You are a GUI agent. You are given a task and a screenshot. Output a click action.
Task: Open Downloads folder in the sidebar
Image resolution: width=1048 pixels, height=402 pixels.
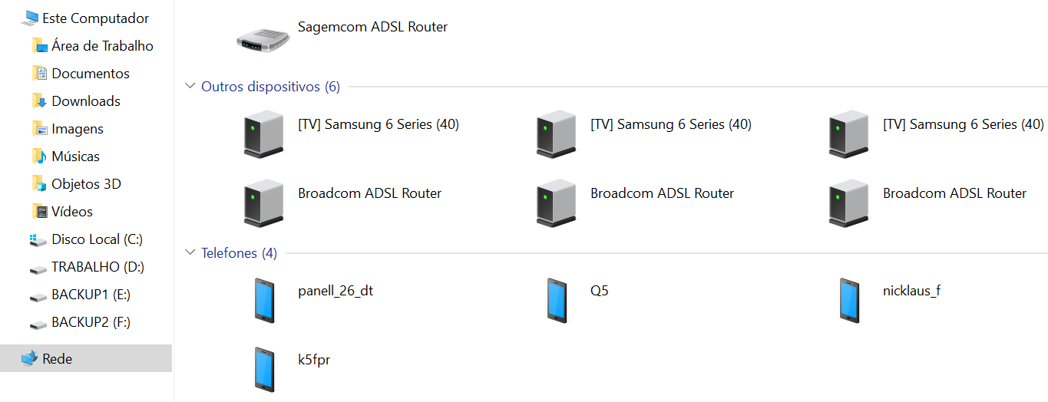pos(85,101)
